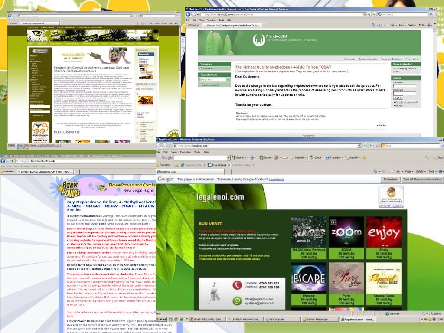444x333 pixels.
Task: Expand the Tools dropdown in the Plantfood2U command bar
Action: pos(422,25)
